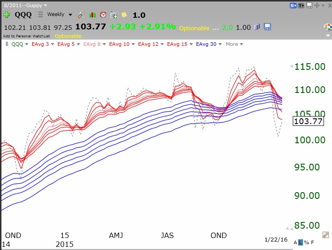Click the blue floppy disk save icon

coord(267,27)
